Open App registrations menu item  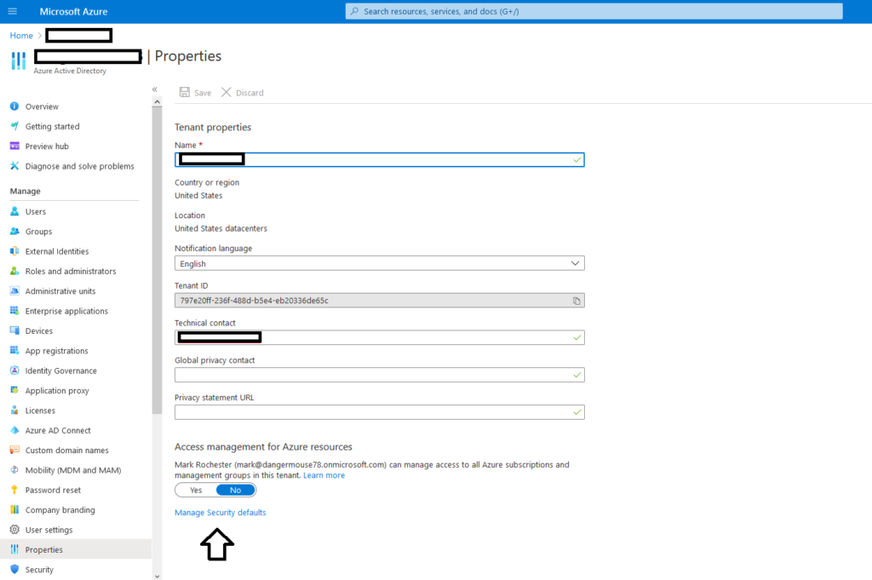click(x=57, y=351)
